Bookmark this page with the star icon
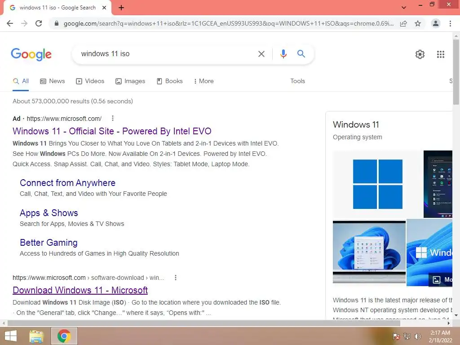 click(418, 23)
